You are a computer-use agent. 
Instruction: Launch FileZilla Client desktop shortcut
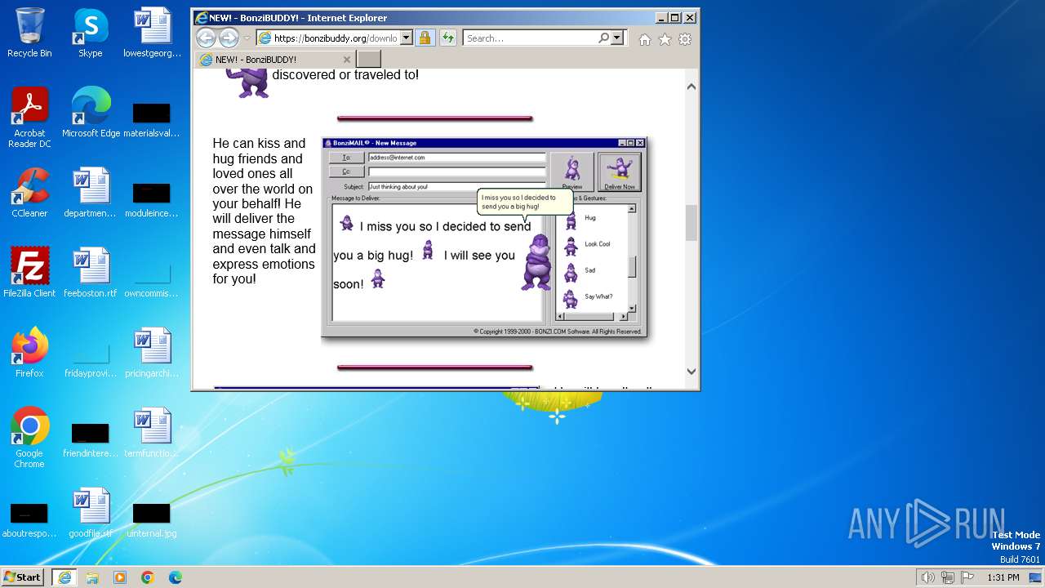click(x=29, y=273)
